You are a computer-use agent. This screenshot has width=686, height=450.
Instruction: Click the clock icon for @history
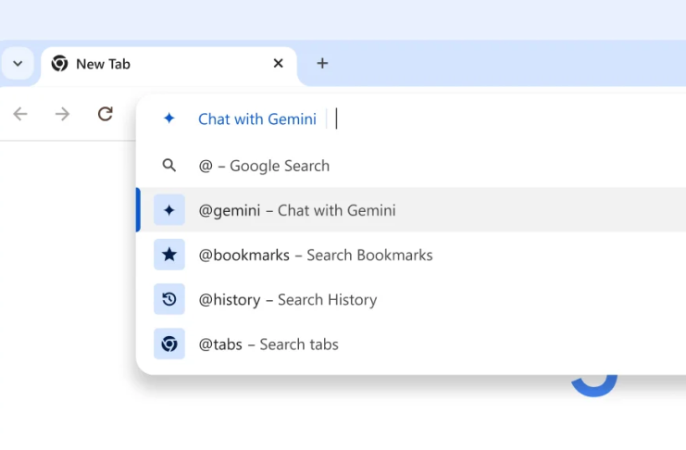168,299
